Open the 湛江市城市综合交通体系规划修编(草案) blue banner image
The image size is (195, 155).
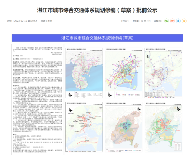pyautogui.click(x=97, y=38)
